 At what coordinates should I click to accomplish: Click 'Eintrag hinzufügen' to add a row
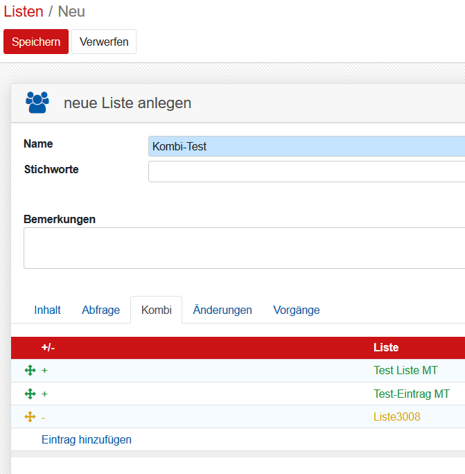point(87,439)
